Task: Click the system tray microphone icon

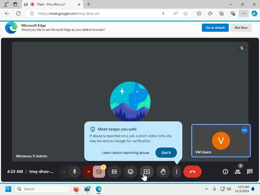Action: 214,189
